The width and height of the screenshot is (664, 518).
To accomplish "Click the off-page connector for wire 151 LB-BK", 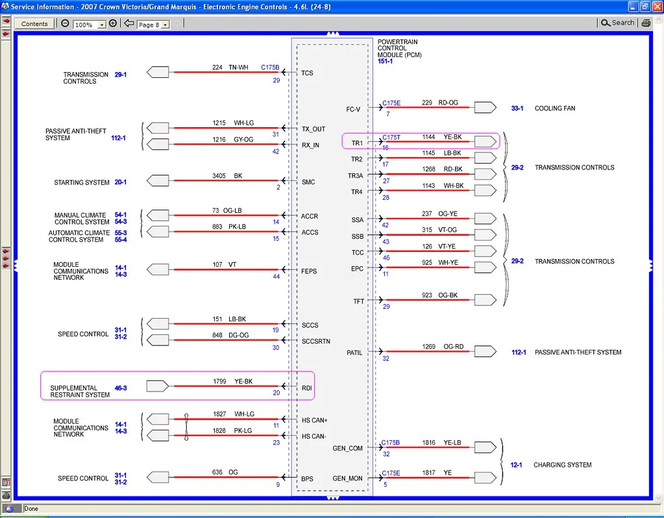I will (158, 324).
